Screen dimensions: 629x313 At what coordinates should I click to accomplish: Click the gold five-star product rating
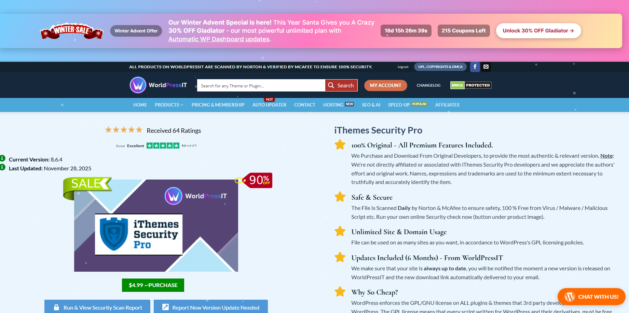point(124,130)
